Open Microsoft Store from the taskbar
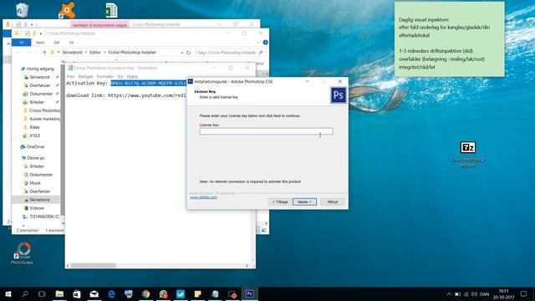Viewport: 535px width, 301px height. pos(77,293)
